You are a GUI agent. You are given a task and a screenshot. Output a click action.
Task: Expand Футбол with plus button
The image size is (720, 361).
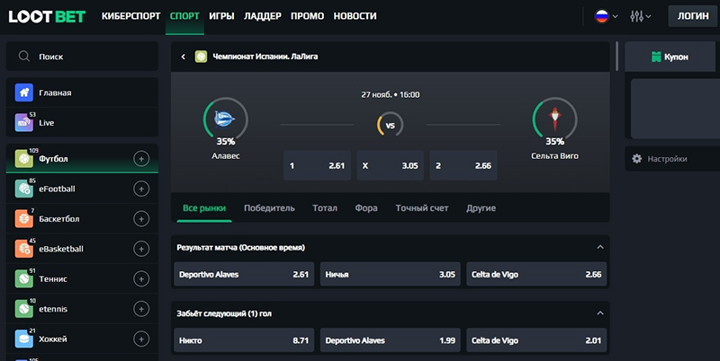141,159
